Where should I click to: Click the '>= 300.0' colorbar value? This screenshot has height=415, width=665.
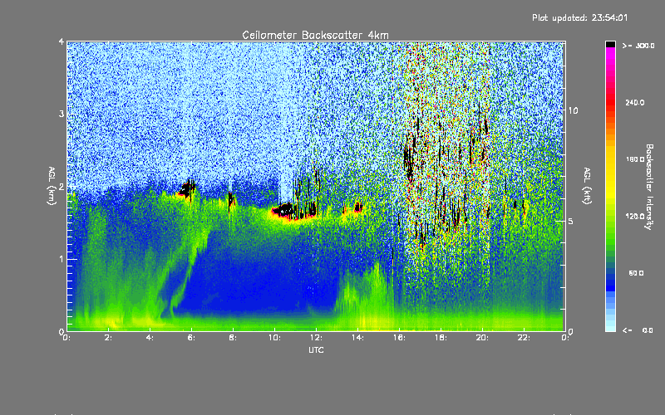(x=638, y=46)
